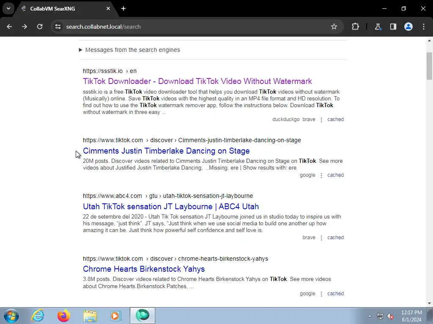The width and height of the screenshot is (433, 324).
Task: Open Chrome extensions puzzle icon
Action: pos(355,27)
